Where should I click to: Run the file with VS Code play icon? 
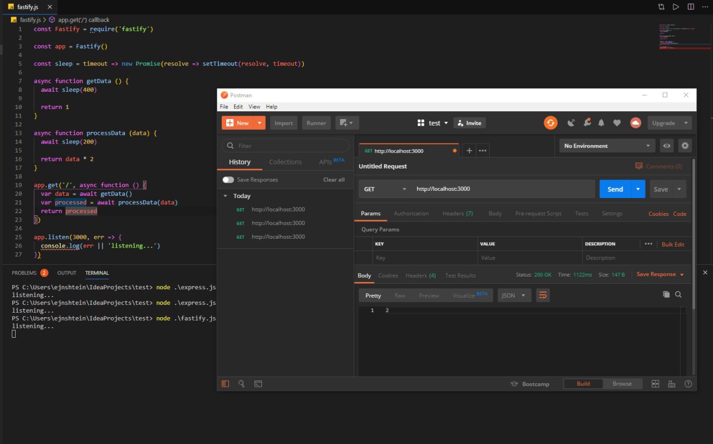click(x=676, y=7)
